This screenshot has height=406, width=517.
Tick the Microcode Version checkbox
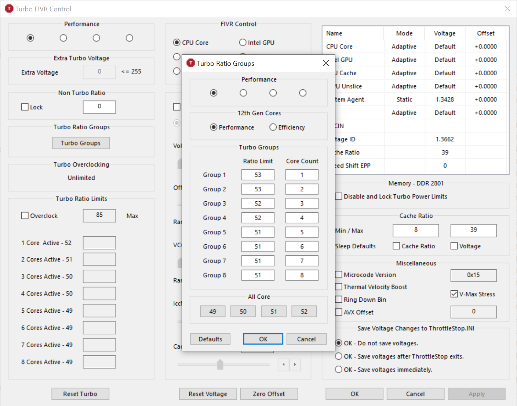click(x=339, y=275)
